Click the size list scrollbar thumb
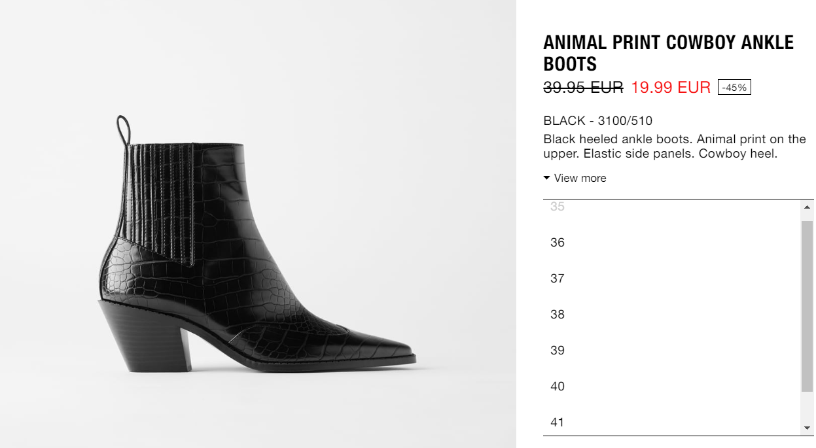This screenshot has height=448, width=816. (807, 306)
